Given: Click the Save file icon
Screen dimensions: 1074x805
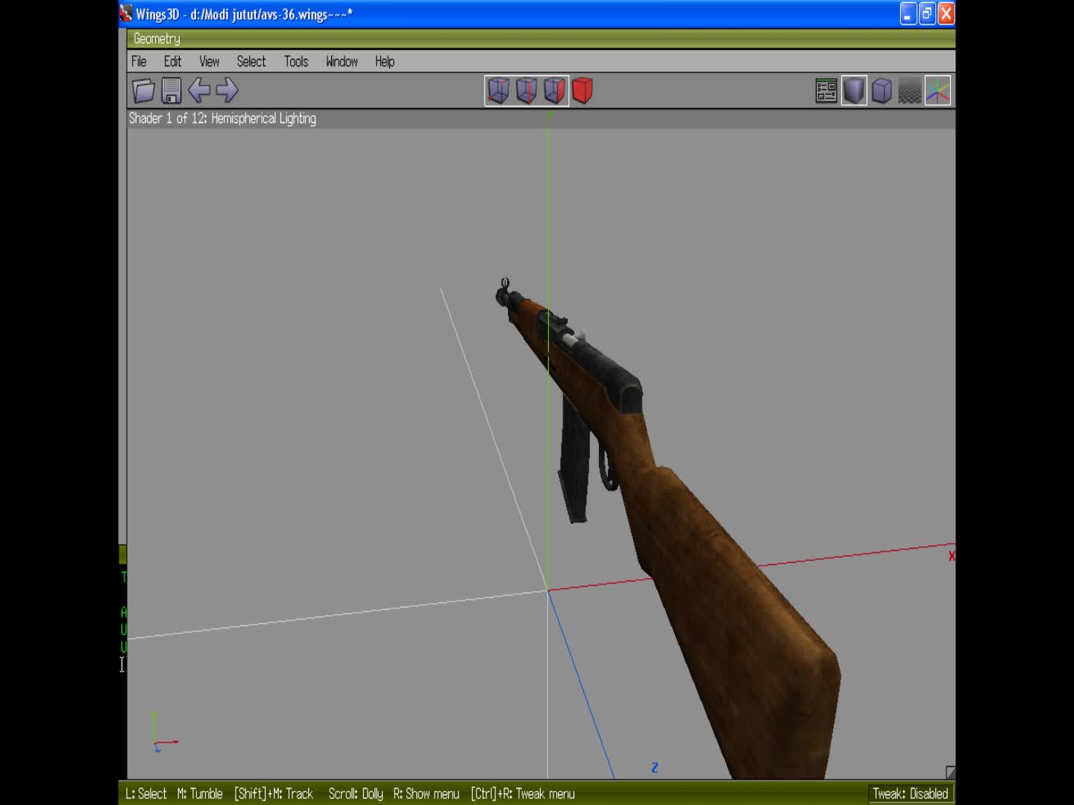Looking at the screenshot, I should 171,90.
